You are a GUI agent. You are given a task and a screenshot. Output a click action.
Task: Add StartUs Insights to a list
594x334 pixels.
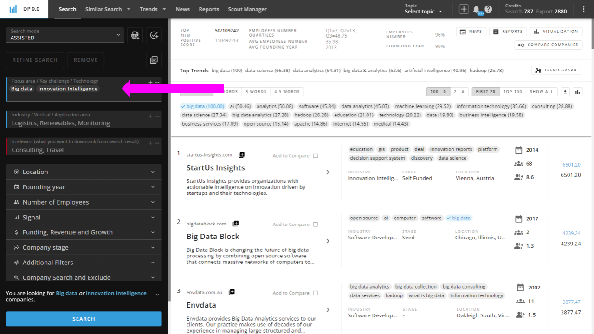tap(242, 155)
